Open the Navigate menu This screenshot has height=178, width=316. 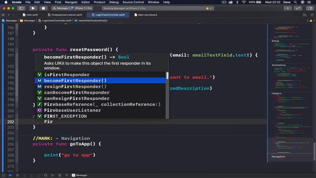[x=71, y=2]
